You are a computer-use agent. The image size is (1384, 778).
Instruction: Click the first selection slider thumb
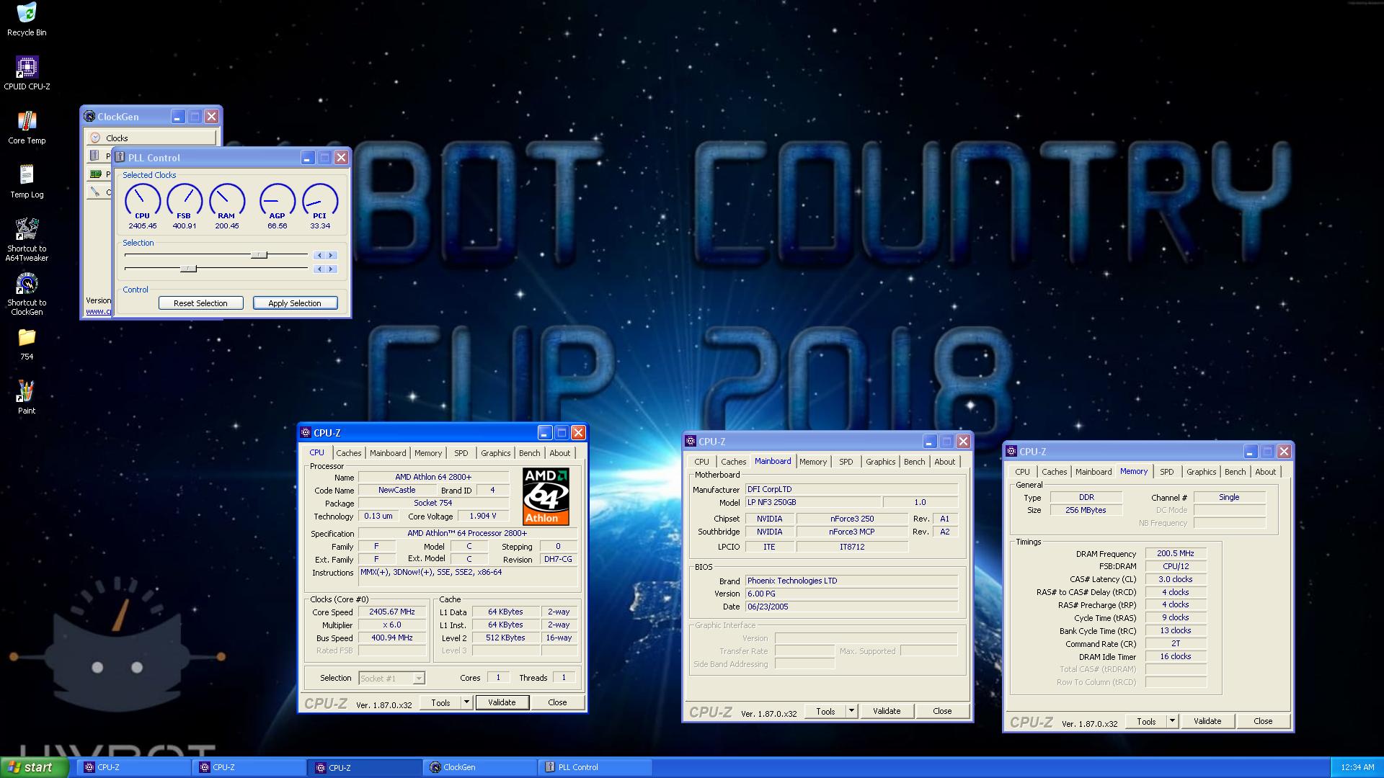(259, 255)
